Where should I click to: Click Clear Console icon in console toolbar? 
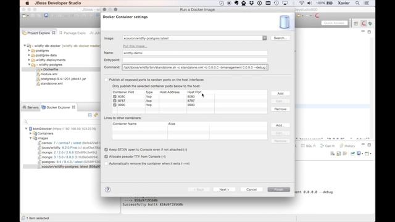coord(333,154)
